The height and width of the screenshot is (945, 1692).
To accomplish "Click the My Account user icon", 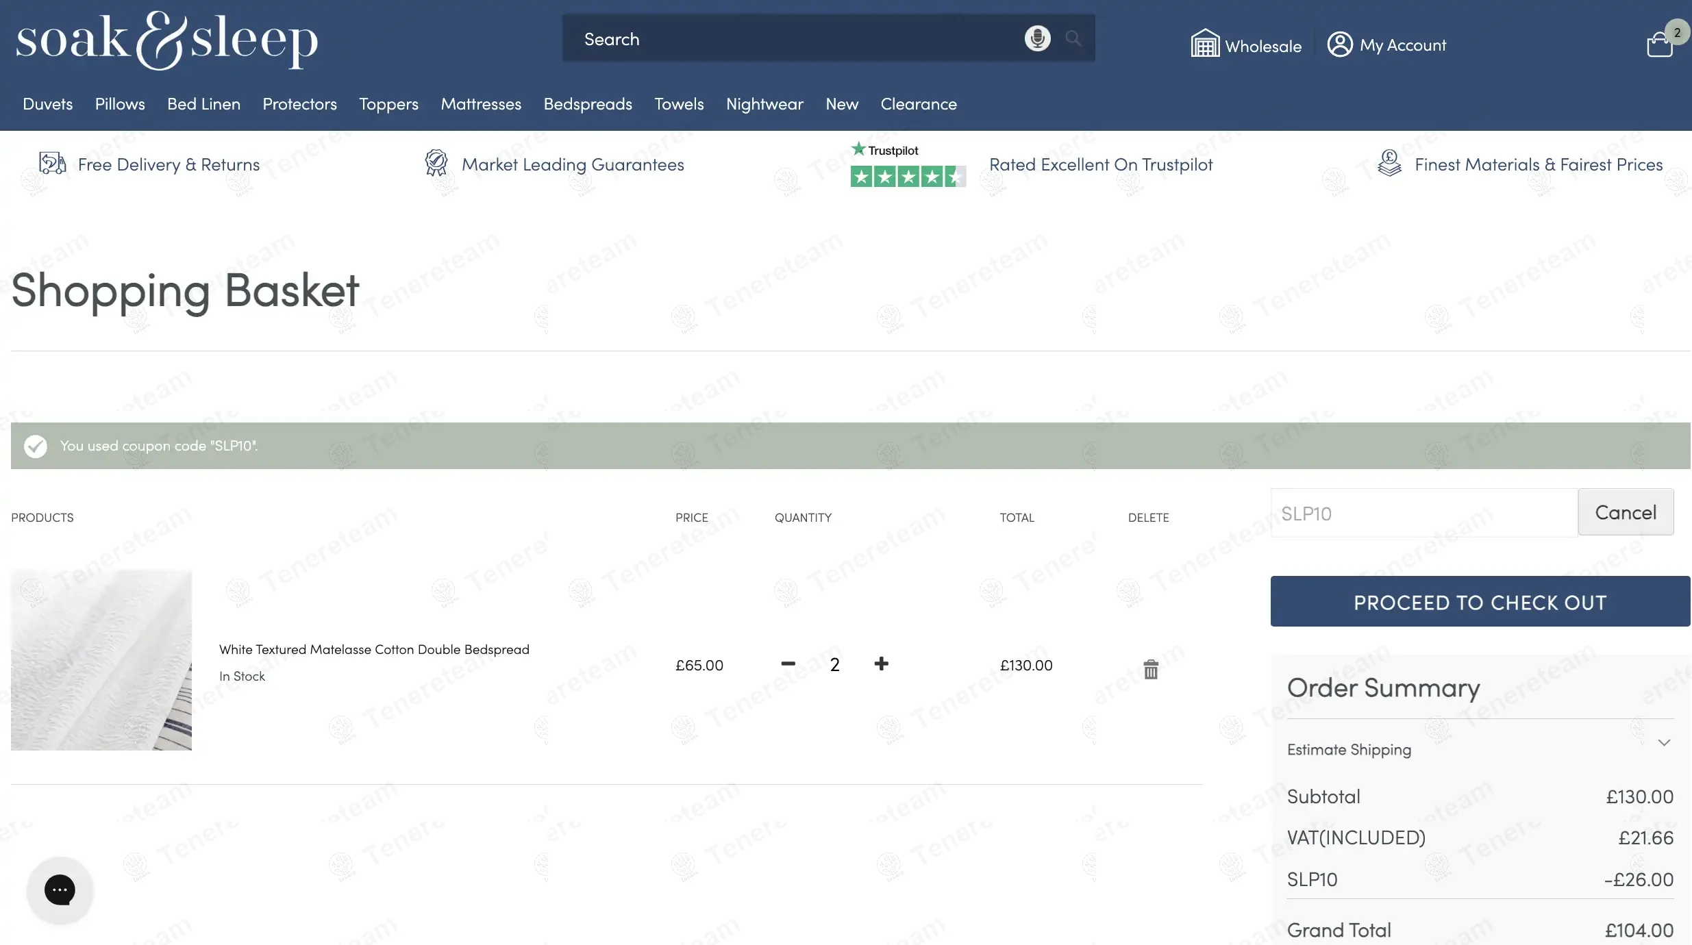I will point(1340,45).
